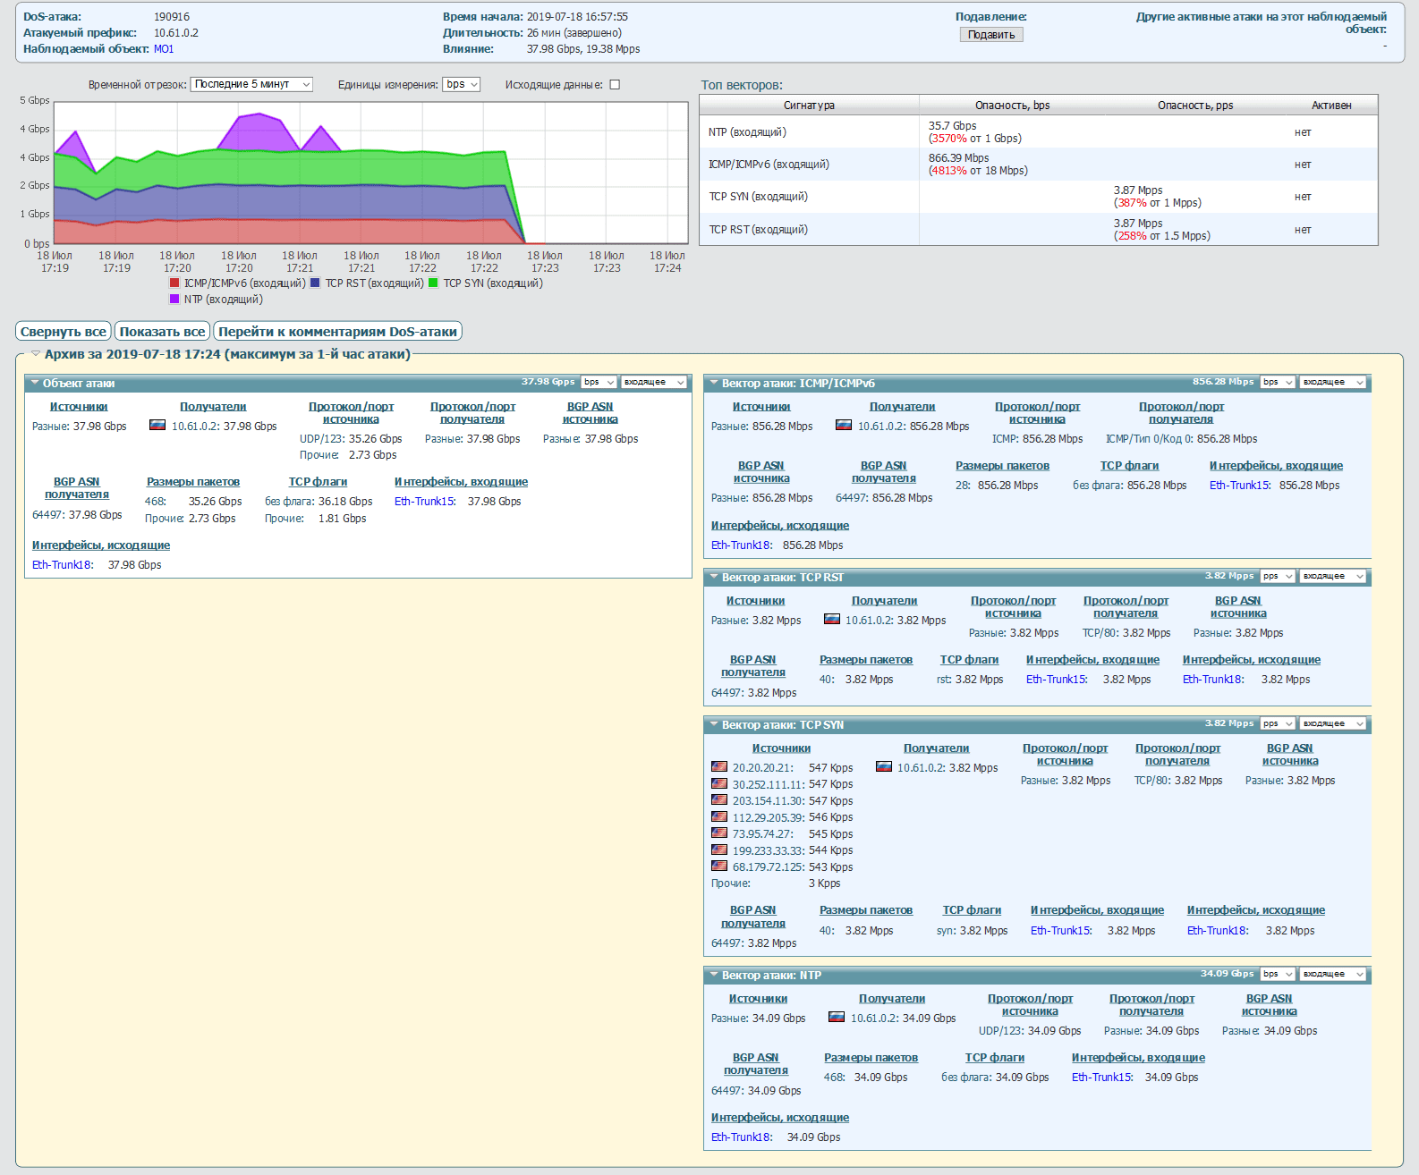This screenshot has height=1175, width=1419.
Task: Click the flag icon beside 73.95.74.27
Action: (x=718, y=833)
